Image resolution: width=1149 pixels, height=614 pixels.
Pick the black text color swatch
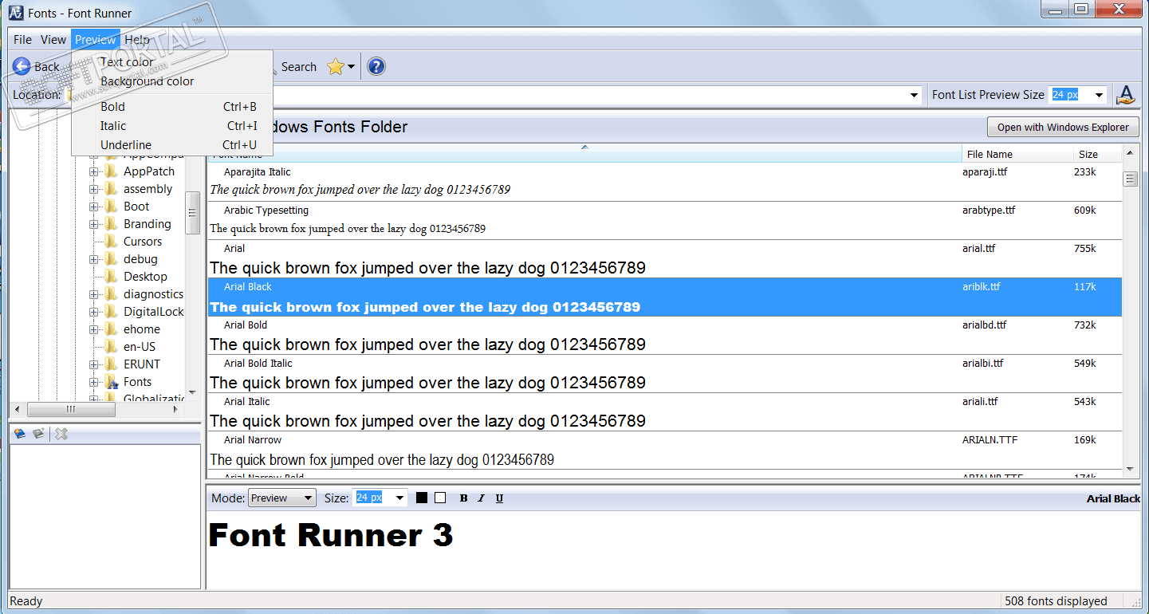click(422, 498)
